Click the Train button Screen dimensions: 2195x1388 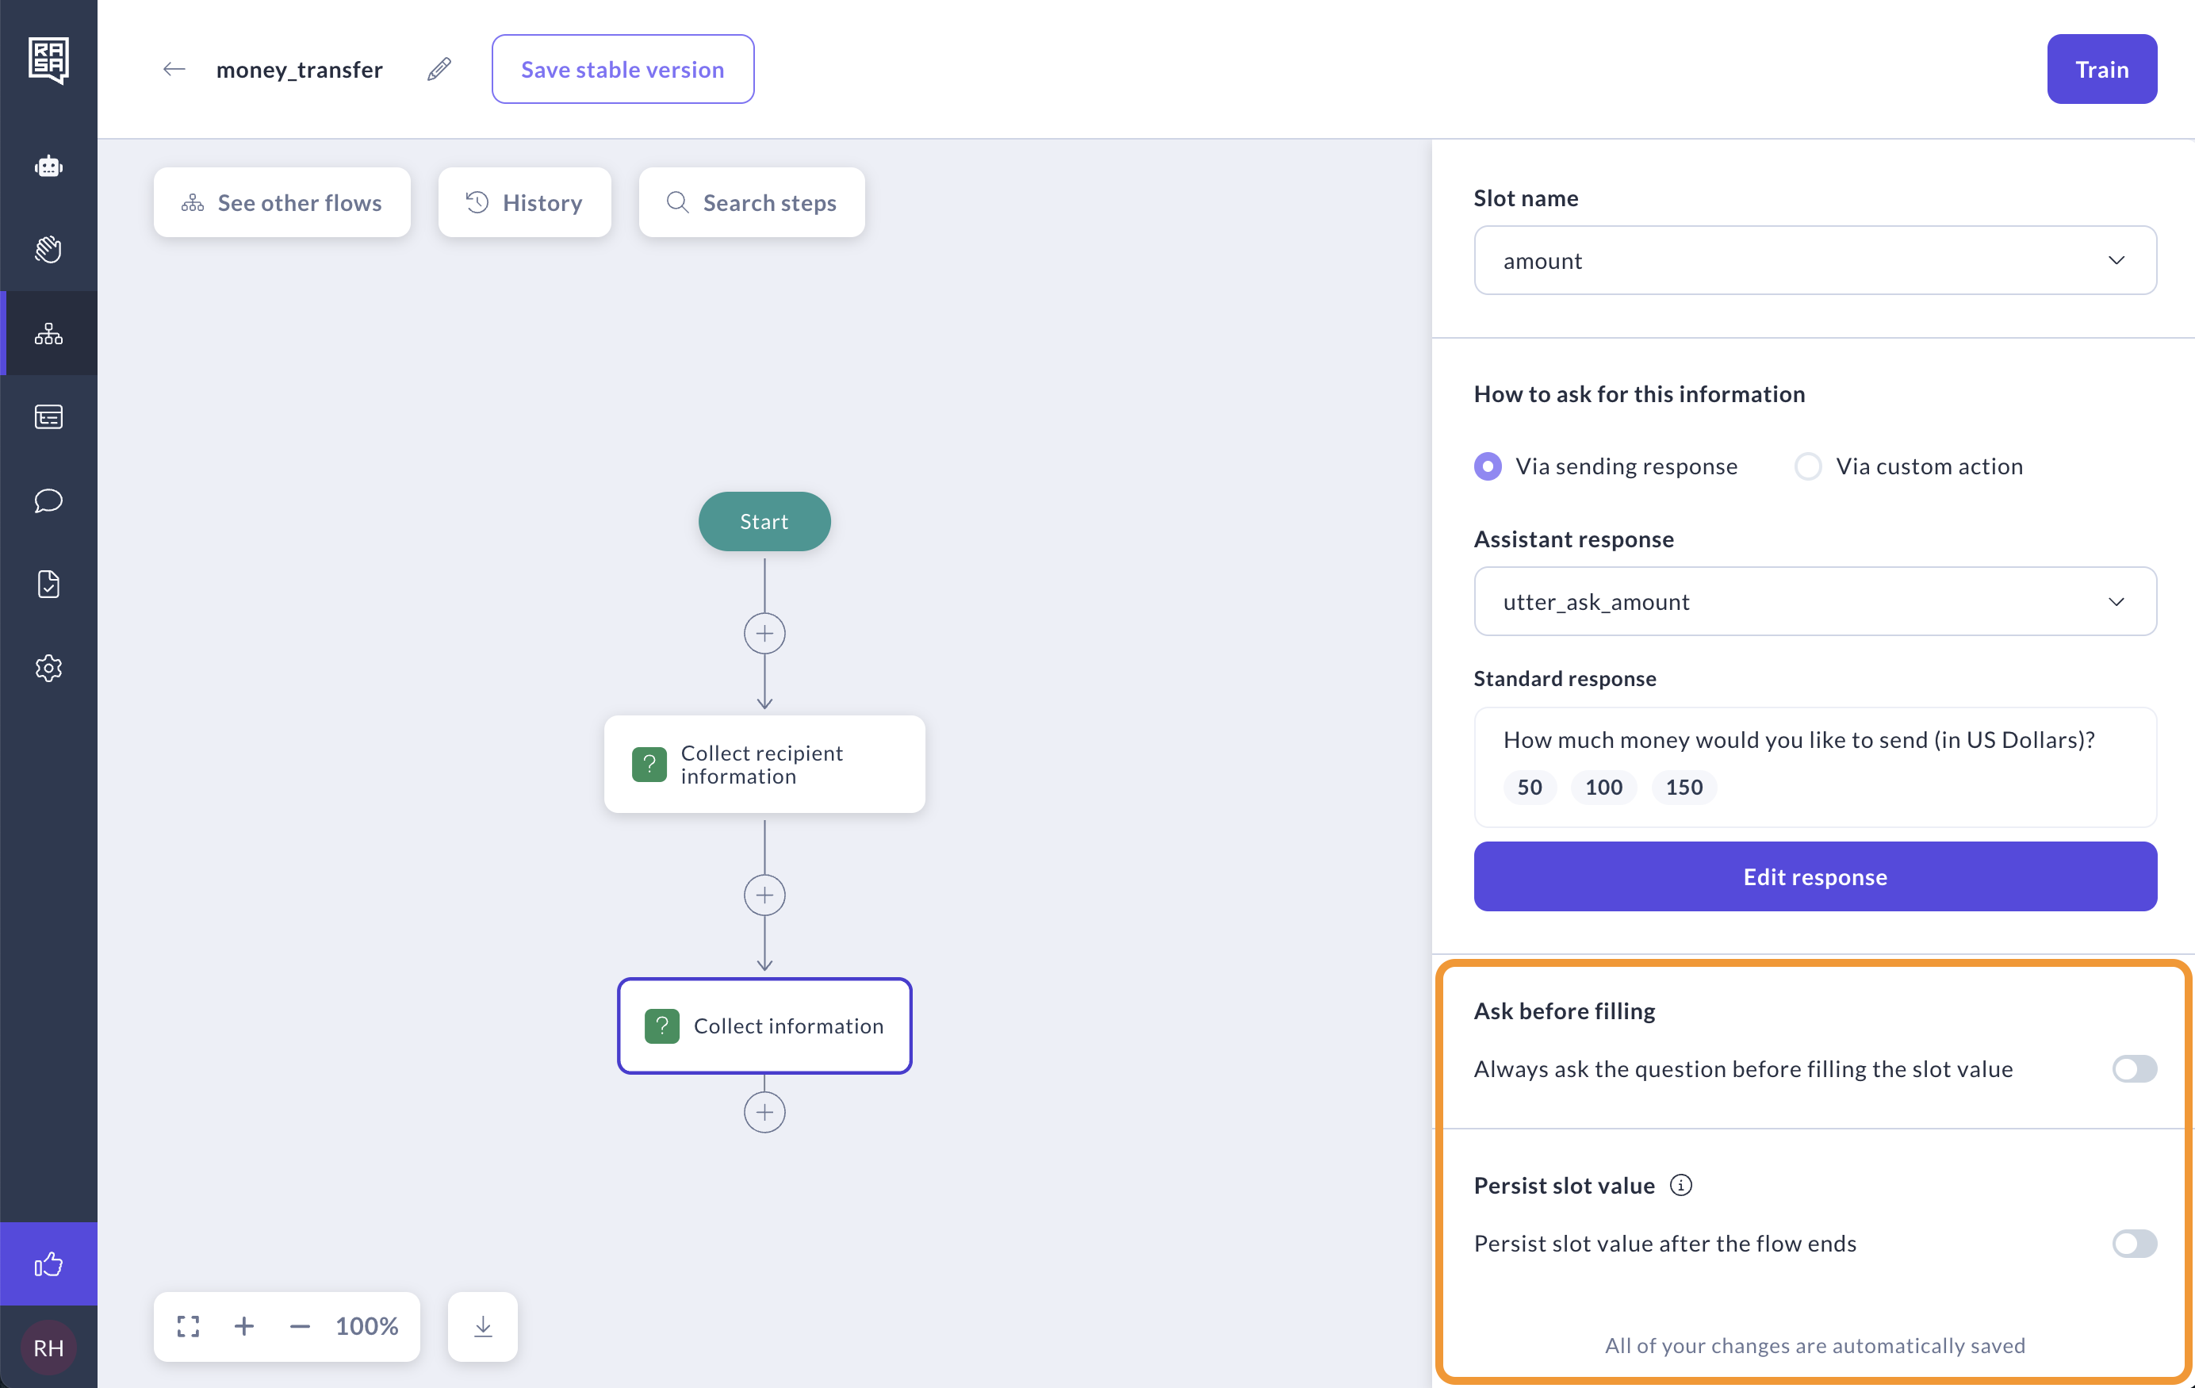2101,69
